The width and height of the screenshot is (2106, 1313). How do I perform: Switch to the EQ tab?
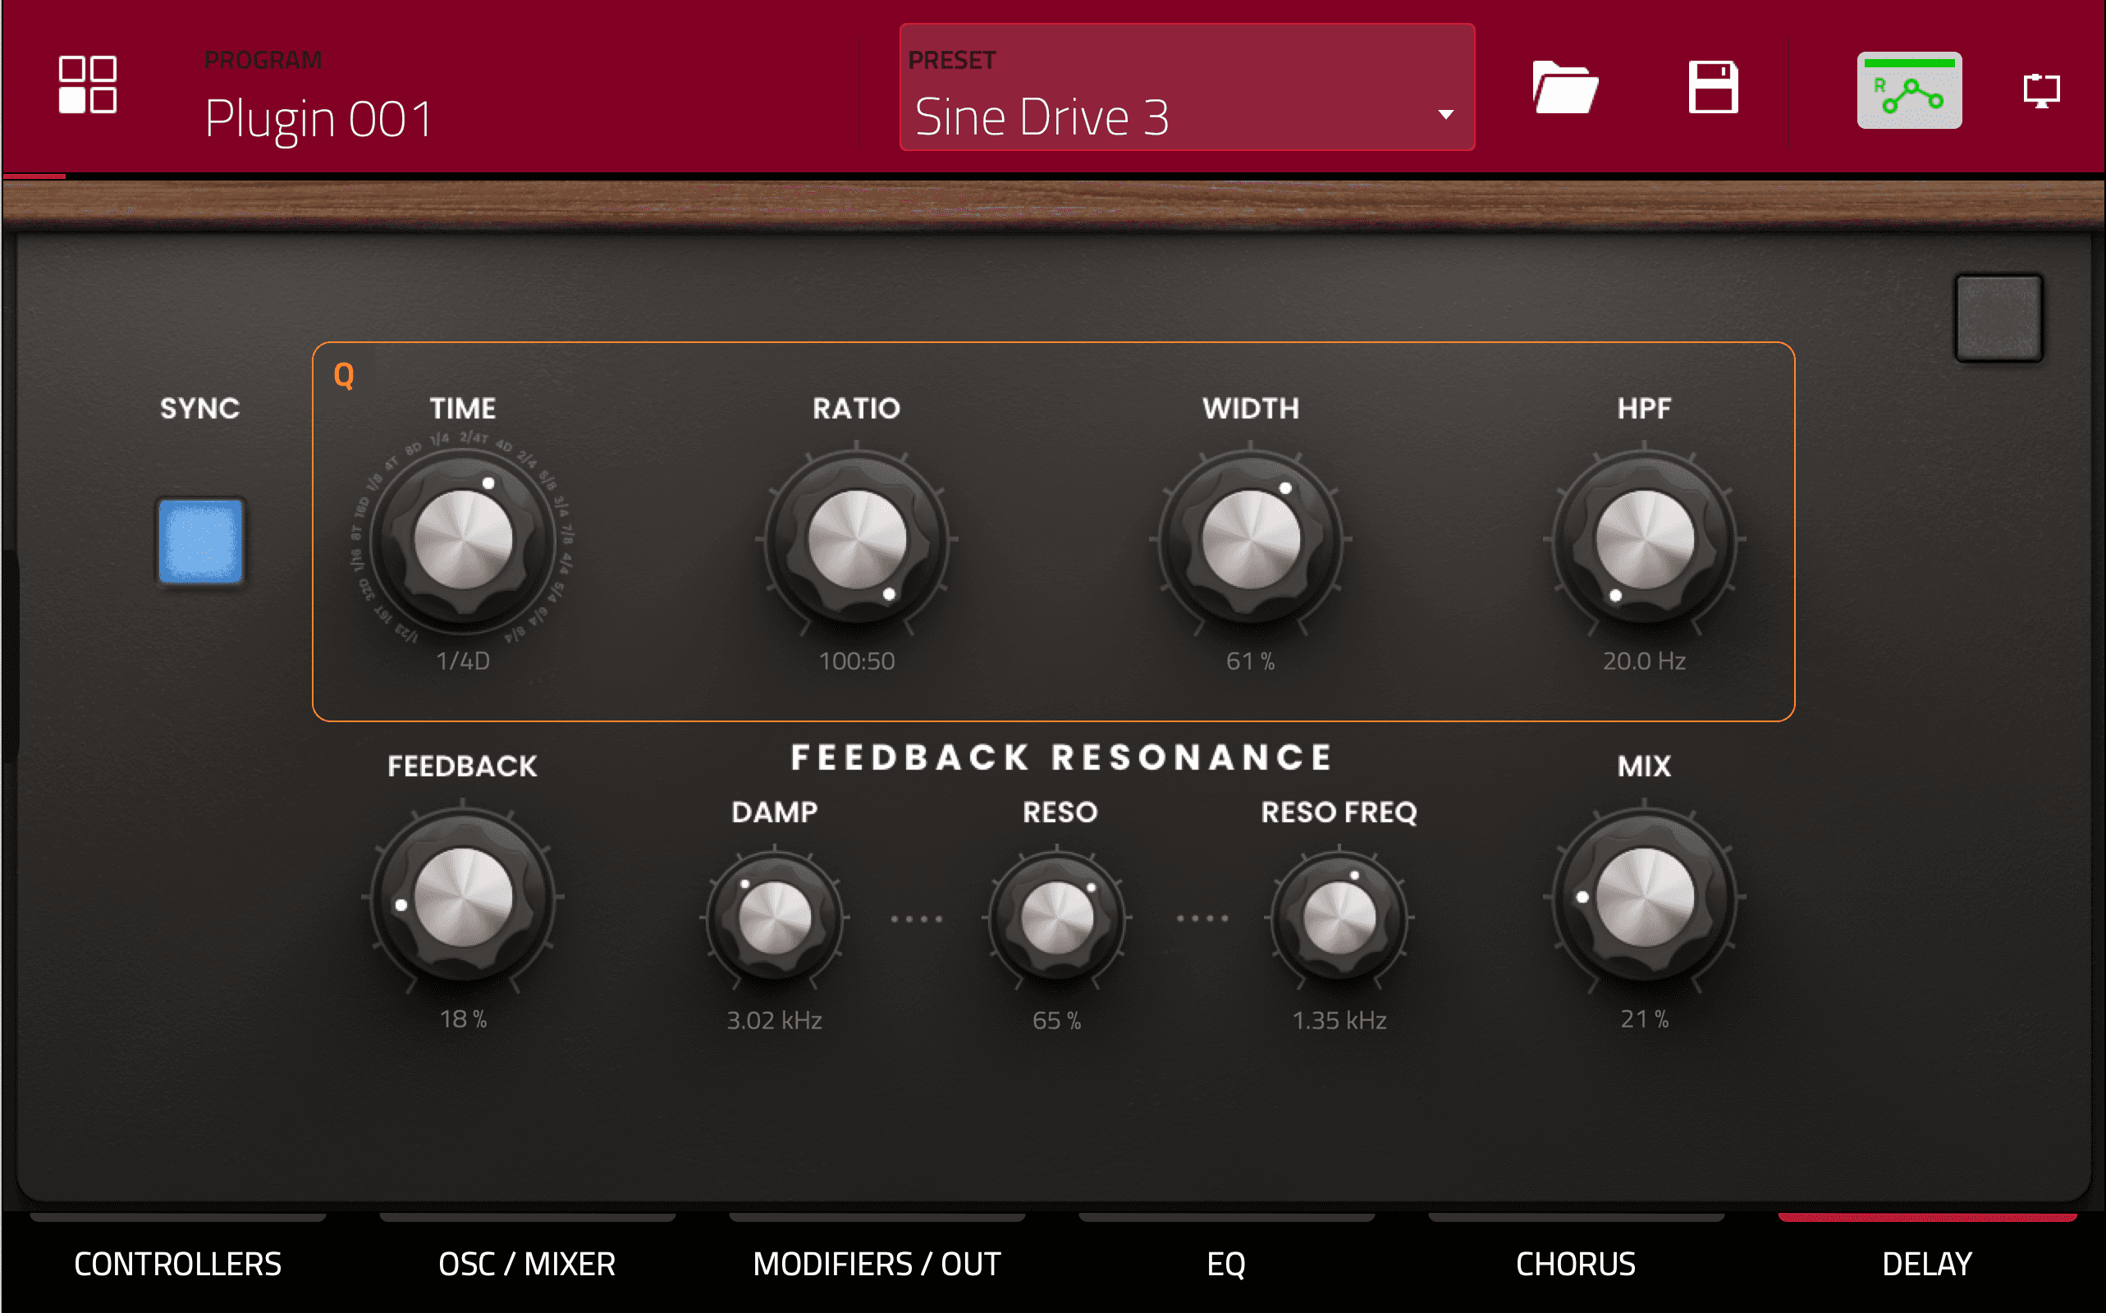(1225, 1264)
